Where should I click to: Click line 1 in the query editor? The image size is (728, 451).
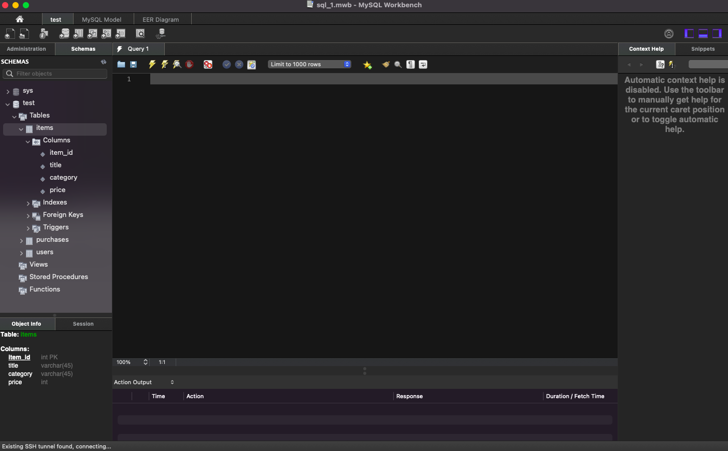pos(383,79)
